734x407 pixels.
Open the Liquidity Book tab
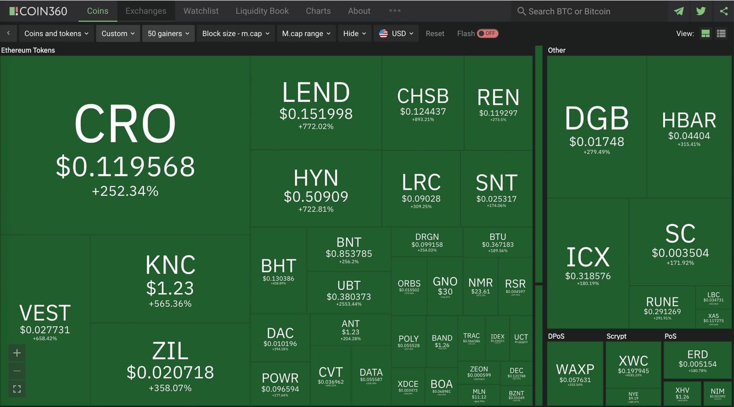point(262,11)
